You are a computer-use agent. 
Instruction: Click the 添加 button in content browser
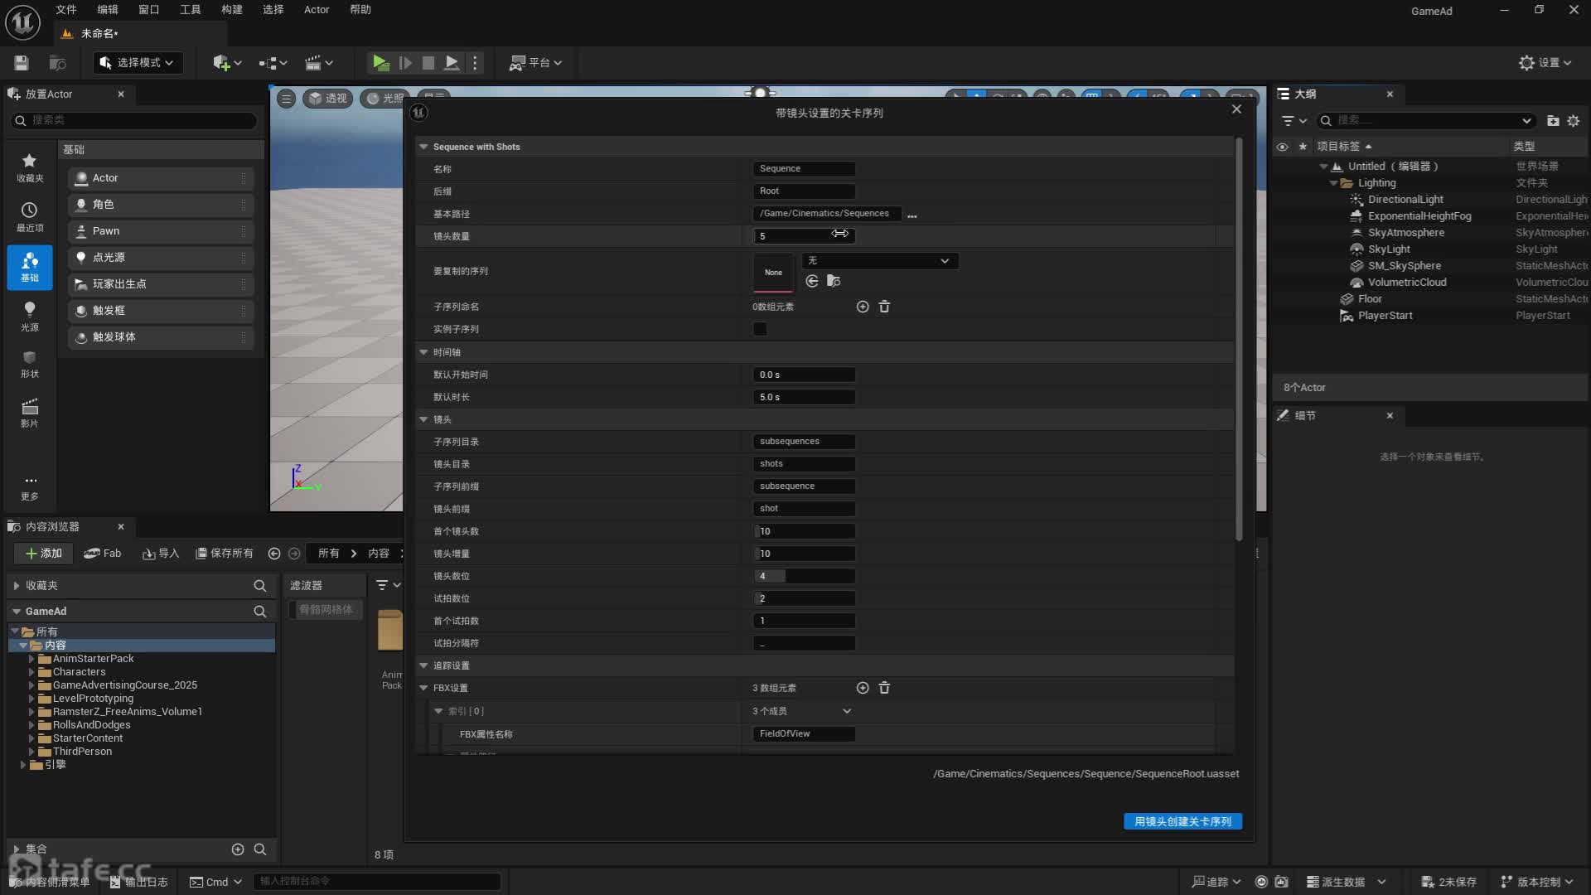43,553
